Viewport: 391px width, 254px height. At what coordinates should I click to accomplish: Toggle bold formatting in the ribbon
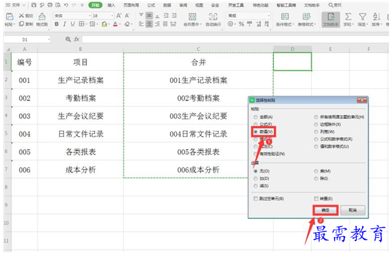[57, 24]
